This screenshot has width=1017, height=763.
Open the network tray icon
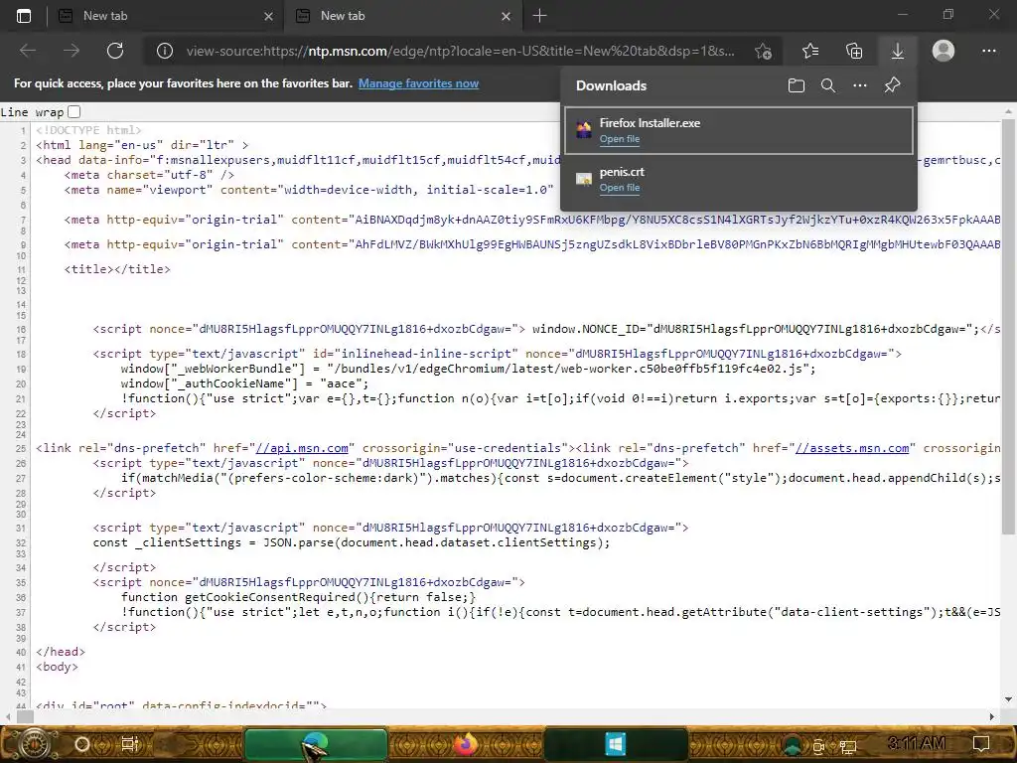click(x=848, y=747)
